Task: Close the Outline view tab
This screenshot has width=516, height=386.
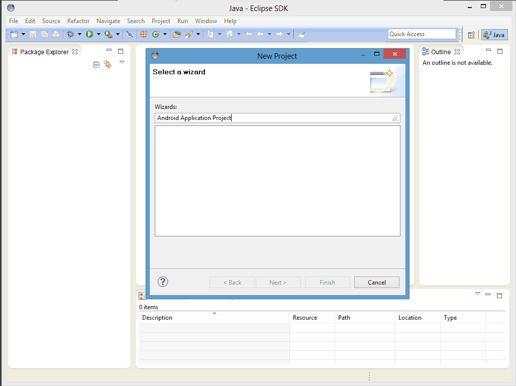Action: coord(457,52)
